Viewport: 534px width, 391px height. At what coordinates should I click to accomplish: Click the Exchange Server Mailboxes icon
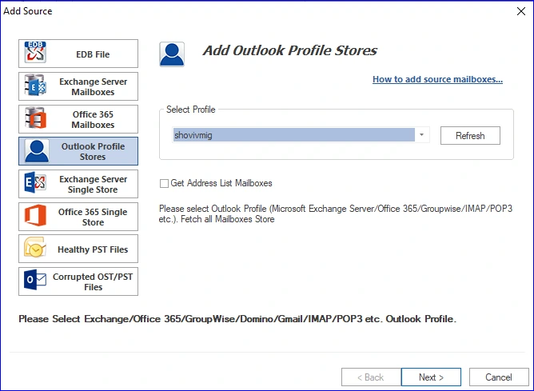[x=35, y=85]
